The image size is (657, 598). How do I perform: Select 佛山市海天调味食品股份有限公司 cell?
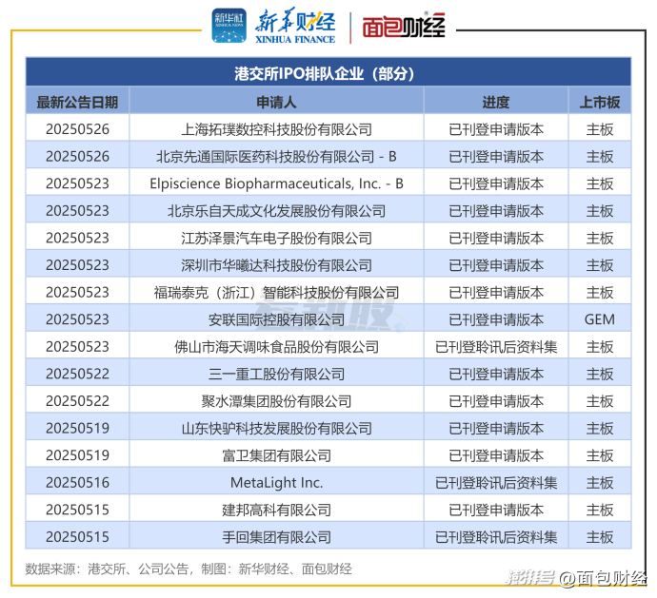point(276,347)
